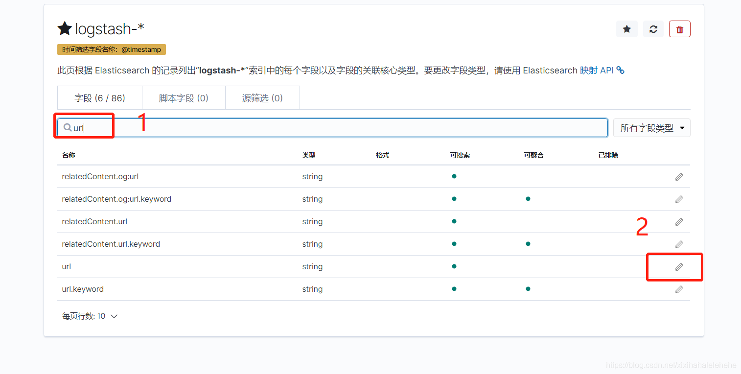Click the @timestamp time filter badge
Image resolution: width=741 pixels, height=374 pixels.
point(112,49)
